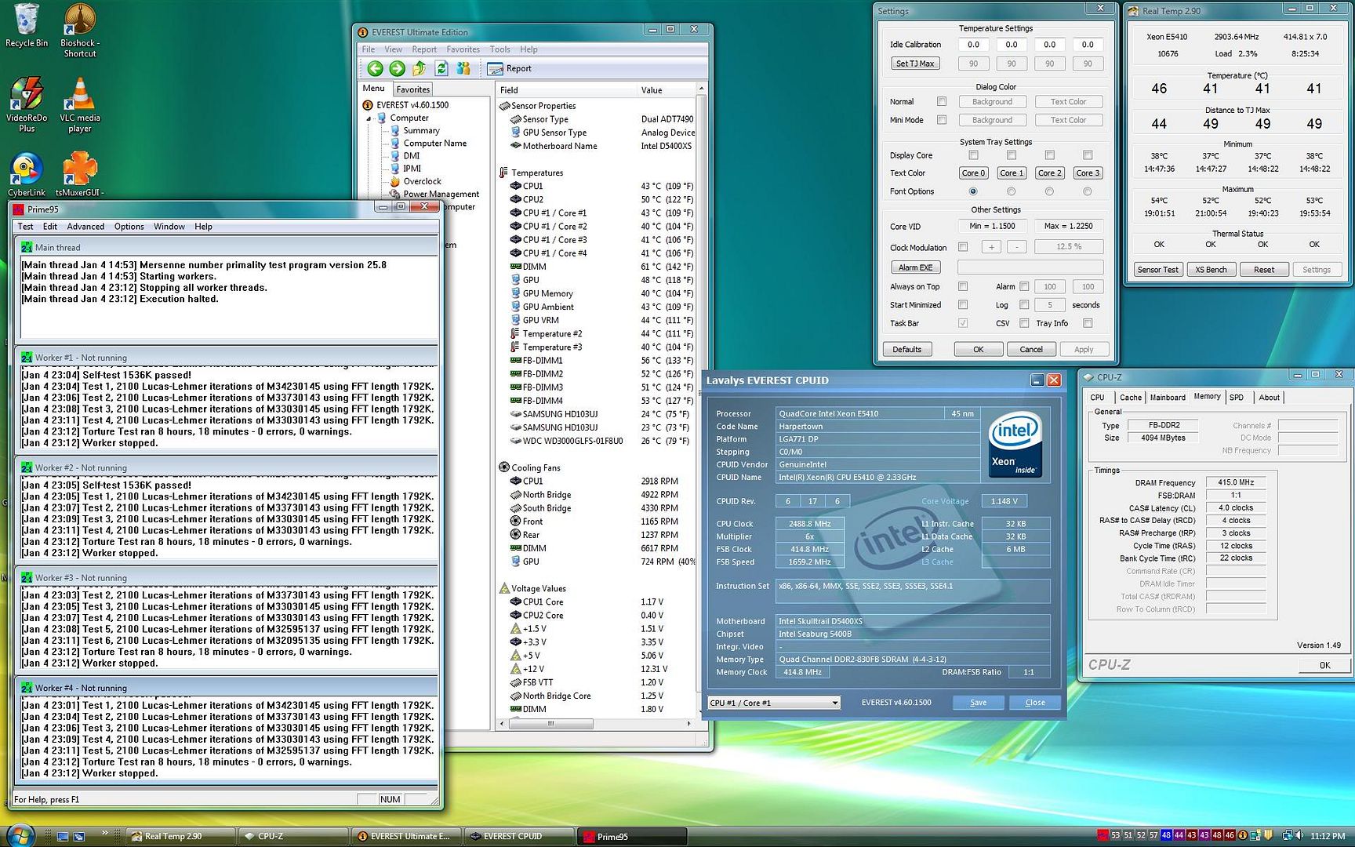
Task: Click the Windows Start orb
Action: [x=19, y=834]
